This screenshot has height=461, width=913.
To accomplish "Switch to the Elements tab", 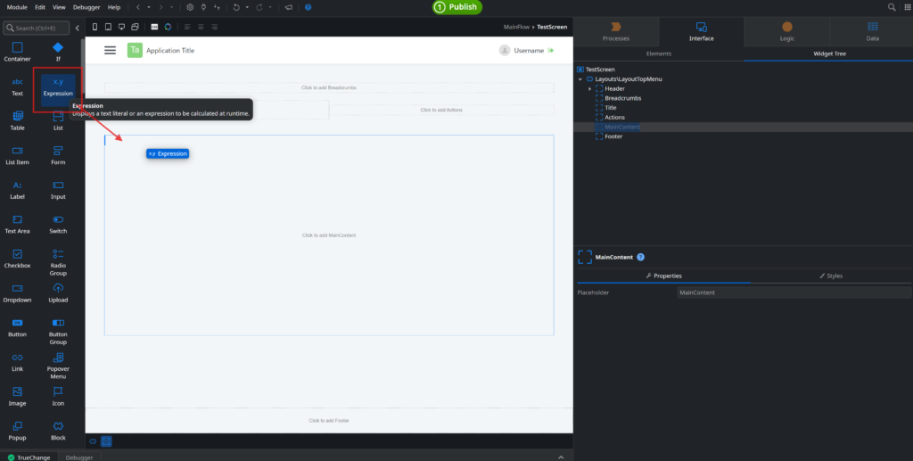I will click(659, 54).
